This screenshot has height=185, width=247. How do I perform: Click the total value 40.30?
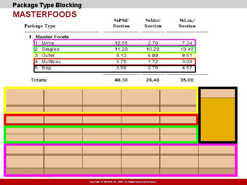[x=121, y=80]
